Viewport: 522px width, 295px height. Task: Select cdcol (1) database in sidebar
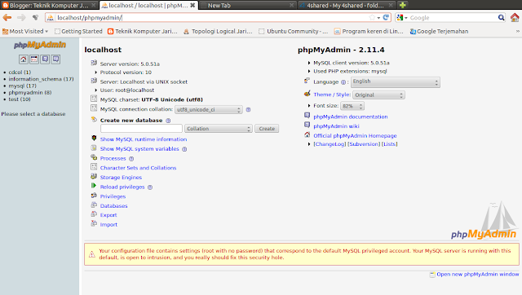tap(20, 73)
